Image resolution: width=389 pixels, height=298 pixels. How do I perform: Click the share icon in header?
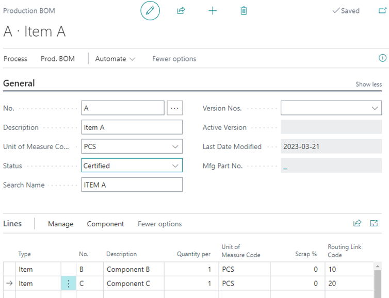(181, 11)
